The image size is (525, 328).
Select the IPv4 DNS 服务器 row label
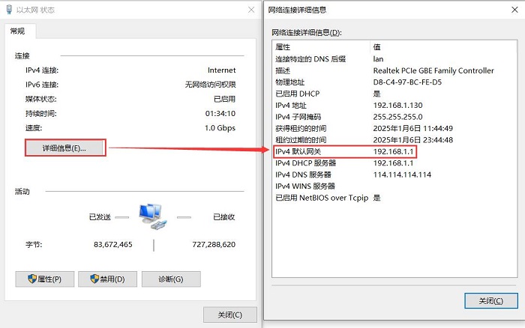[303, 174]
